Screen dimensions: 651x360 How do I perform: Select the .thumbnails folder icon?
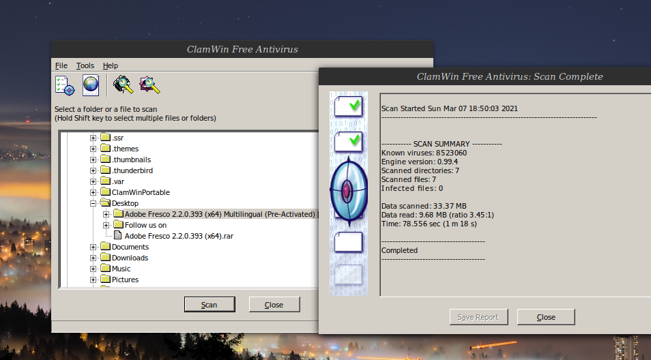[x=106, y=159]
